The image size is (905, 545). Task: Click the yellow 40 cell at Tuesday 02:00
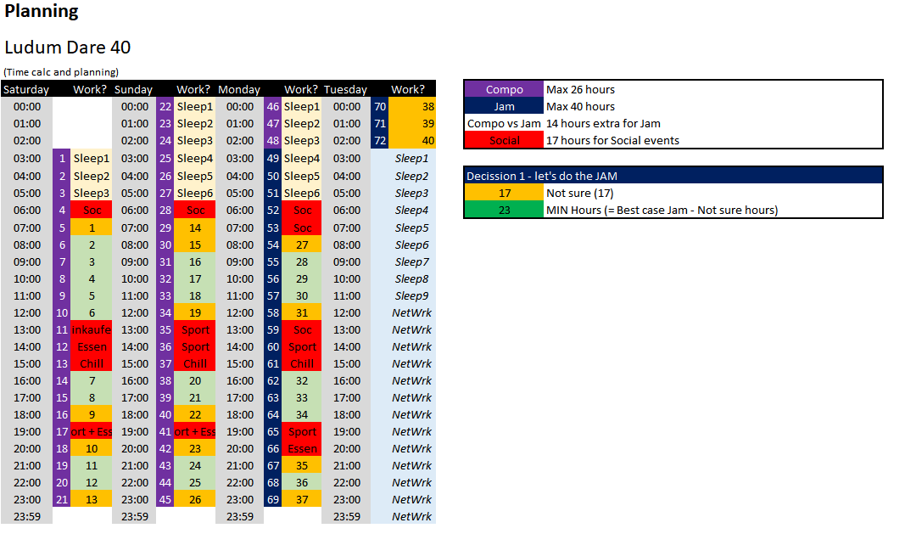[x=411, y=140]
